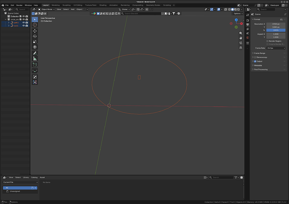
Task: Click Aspect X 1.000 value field
Action: click(x=276, y=34)
